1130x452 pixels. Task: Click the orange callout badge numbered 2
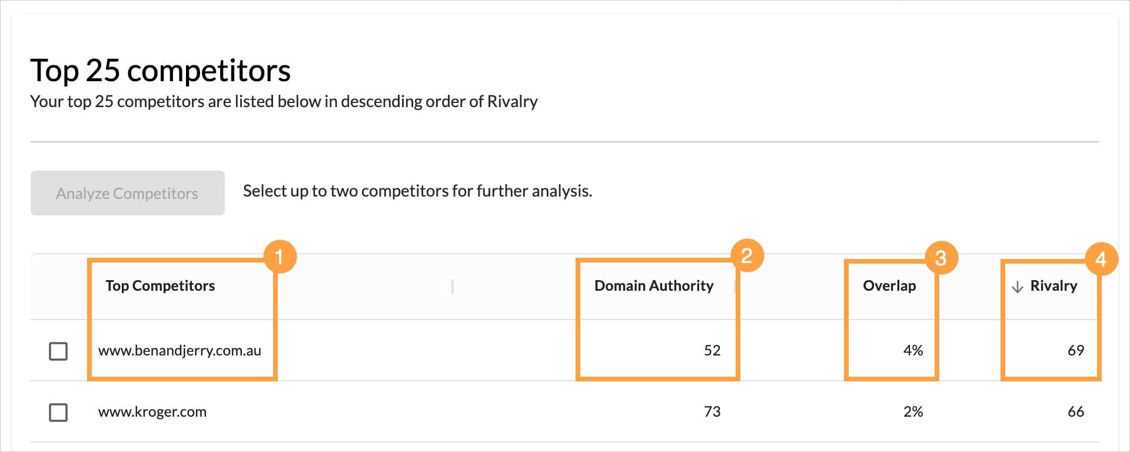click(x=747, y=255)
